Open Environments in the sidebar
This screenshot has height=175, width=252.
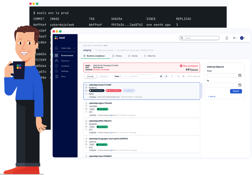(x=67, y=56)
